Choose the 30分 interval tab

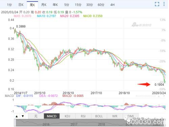[x=90, y=5]
